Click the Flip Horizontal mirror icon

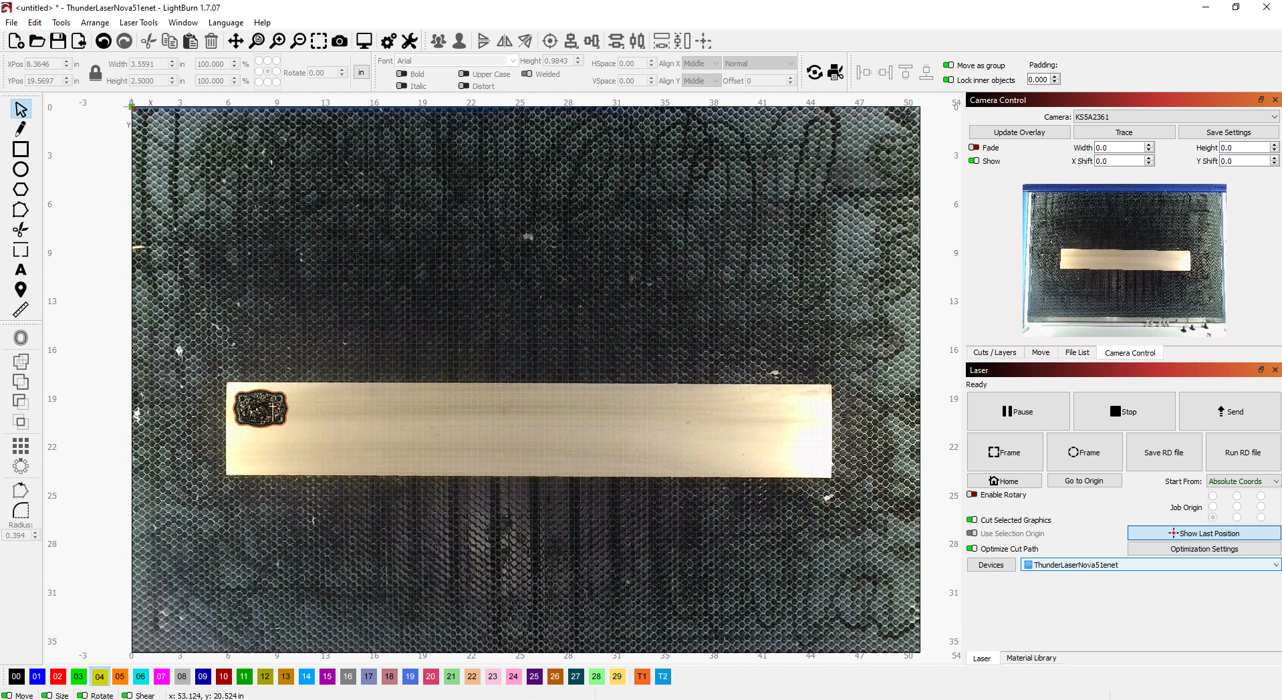tap(505, 41)
